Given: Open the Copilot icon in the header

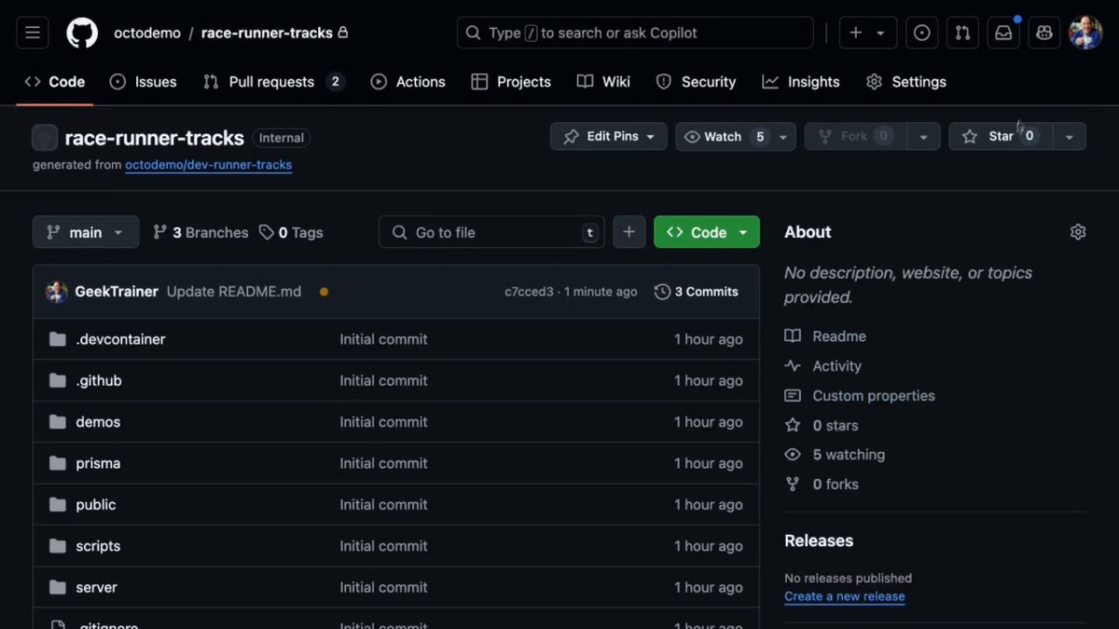Looking at the screenshot, I should pyautogui.click(x=1044, y=33).
